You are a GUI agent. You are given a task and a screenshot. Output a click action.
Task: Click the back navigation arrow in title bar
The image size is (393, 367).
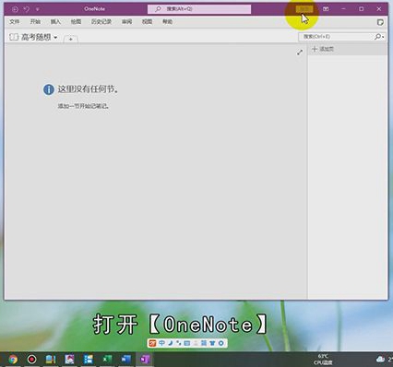pyautogui.click(x=15, y=9)
